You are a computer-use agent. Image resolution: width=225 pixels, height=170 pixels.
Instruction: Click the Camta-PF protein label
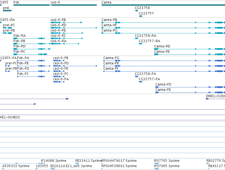tap(111, 69)
